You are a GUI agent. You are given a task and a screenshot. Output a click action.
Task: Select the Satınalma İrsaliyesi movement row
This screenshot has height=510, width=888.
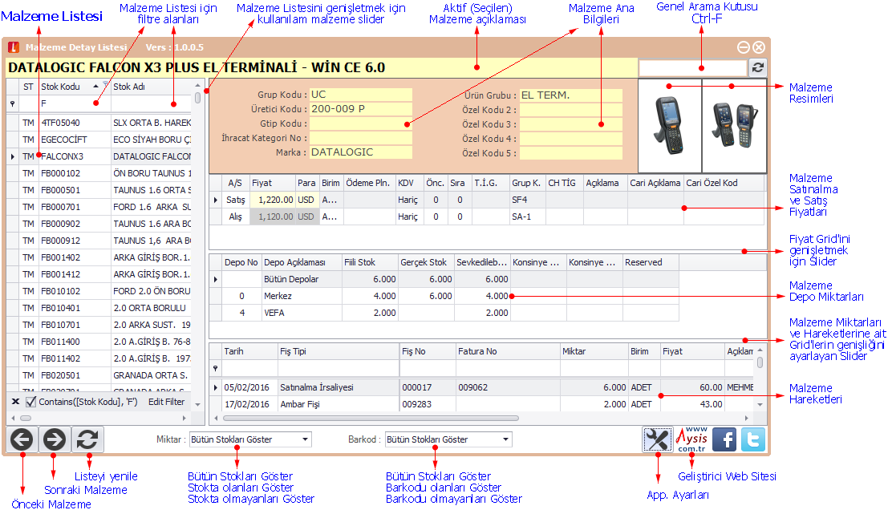click(x=483, y=387)
